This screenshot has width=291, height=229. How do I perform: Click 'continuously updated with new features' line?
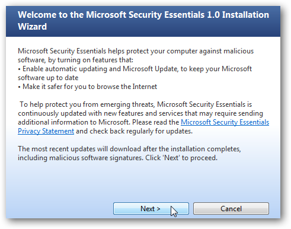[x=140, y=113]
